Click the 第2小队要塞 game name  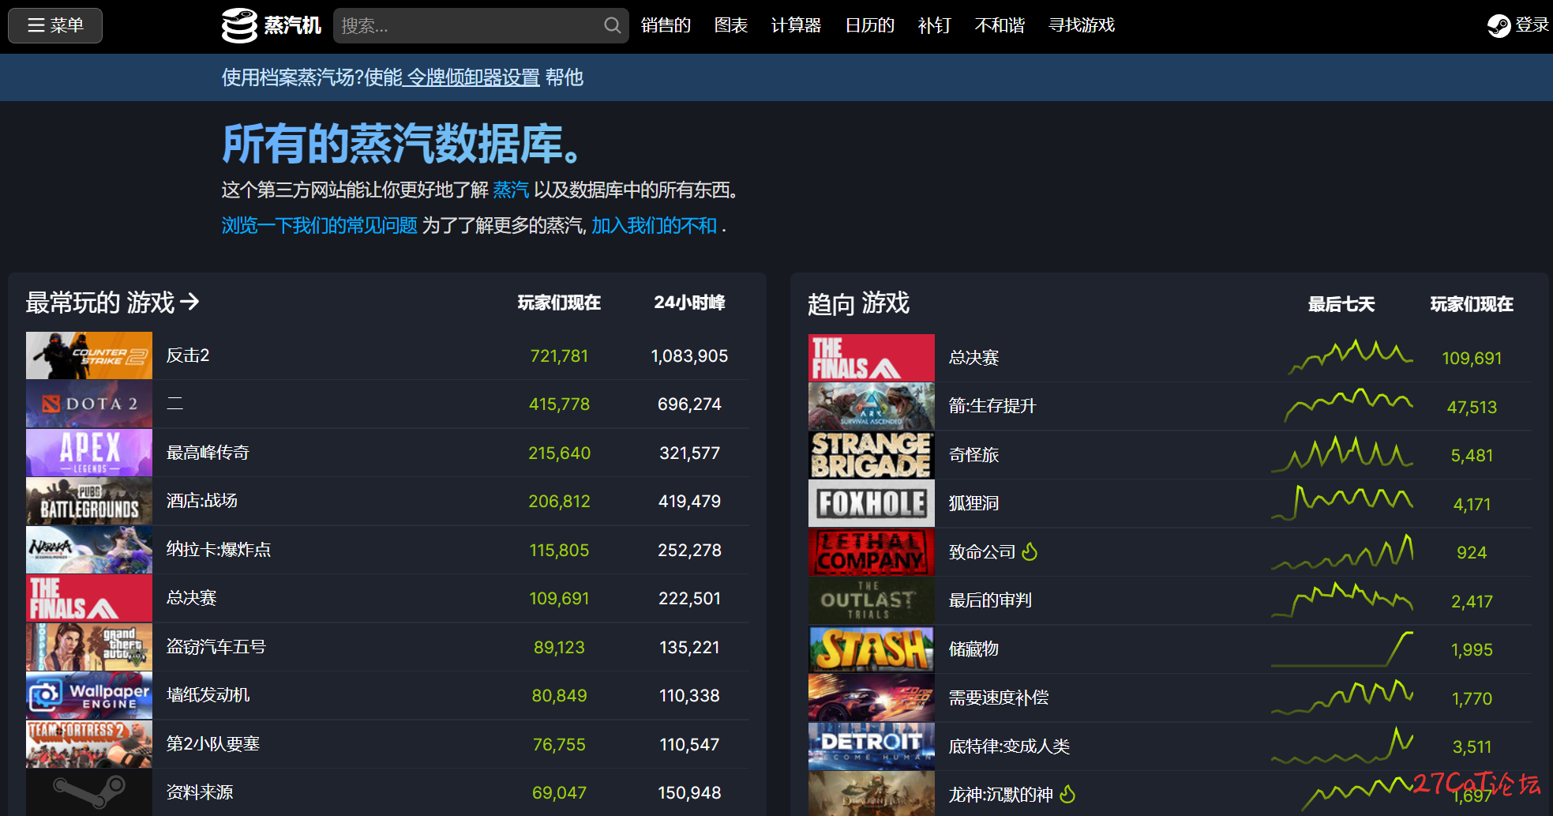213,744
